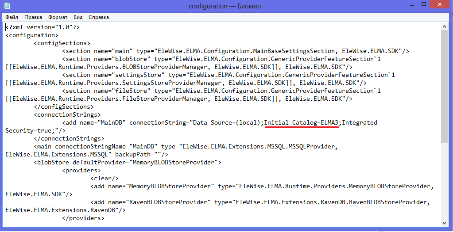Open the Справка menu
The image size is (453, 232).
98,17
